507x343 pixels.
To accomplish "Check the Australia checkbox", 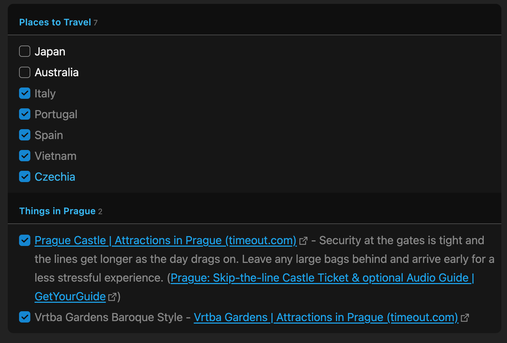I will [x=25, y=72].
